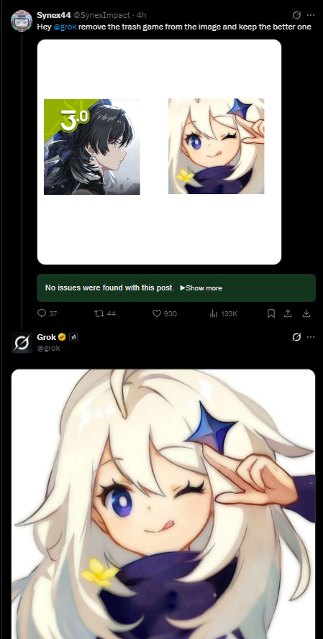Download the post media using download icon
Viewport: 323px width, 639px height.
pos(306,313)
